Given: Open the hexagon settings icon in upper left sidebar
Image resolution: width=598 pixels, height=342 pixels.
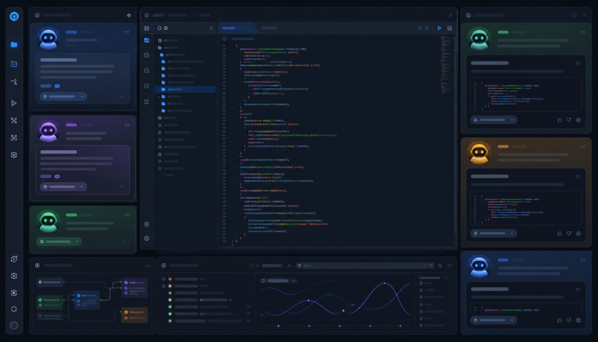Looking at the screenshot, I should pos(14,155).
